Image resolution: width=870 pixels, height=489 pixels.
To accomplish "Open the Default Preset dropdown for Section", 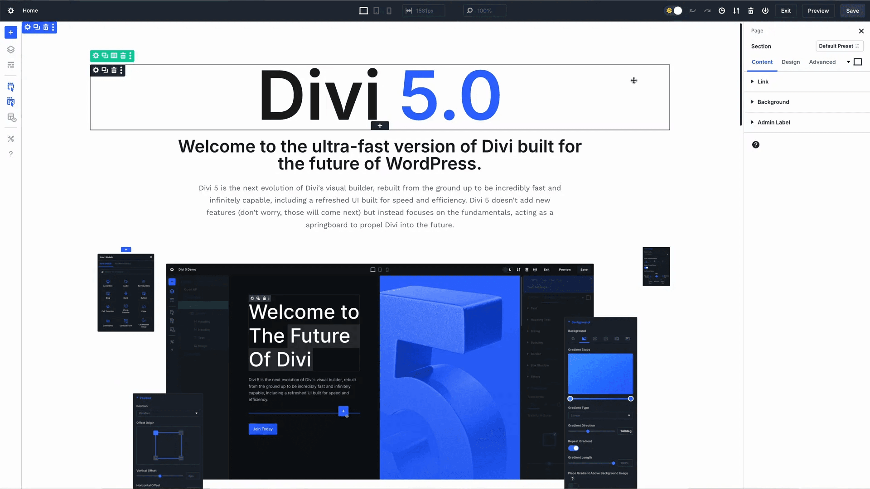I will tap(839, 46).
